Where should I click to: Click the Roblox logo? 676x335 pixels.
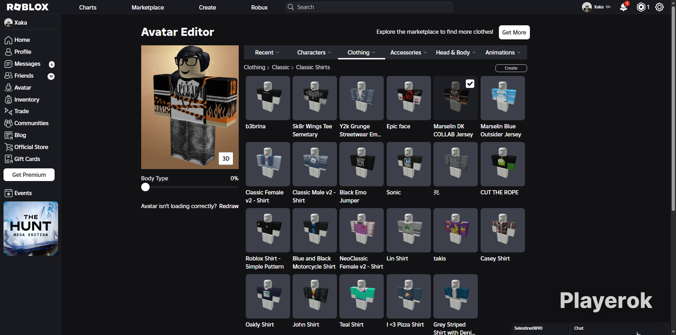28,7
